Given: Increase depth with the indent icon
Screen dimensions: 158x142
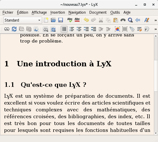Looking at the screenshot, I should tap(101, 29).
